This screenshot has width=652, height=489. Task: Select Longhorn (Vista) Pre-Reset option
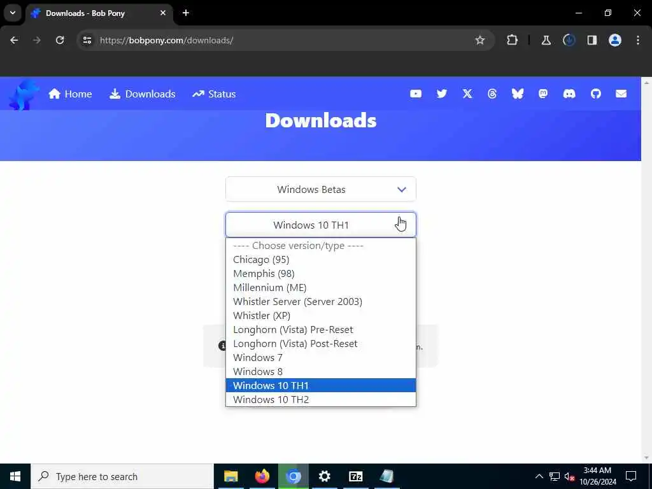321,330
